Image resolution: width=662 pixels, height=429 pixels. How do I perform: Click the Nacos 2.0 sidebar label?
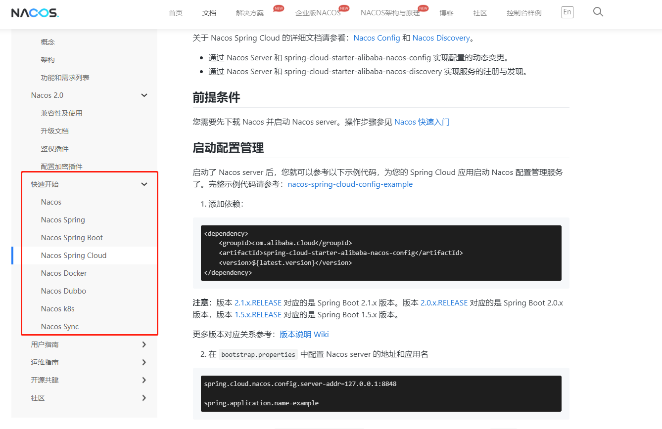click(47, 95)
